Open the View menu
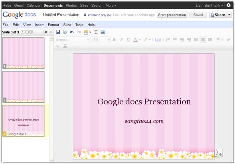Viewport: 235px width, 164px height. point(27,25)
